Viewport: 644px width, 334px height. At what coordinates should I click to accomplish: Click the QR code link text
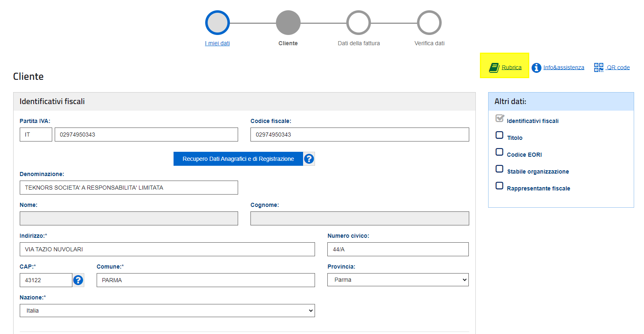618,67
